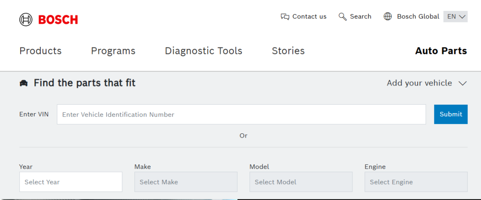Open the Select Year dropdown

click(x=70, y=182)
